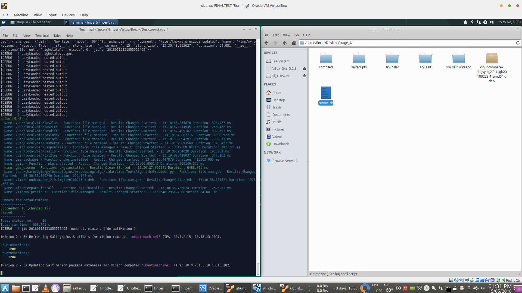Expand the terminal window menu arrow
The image size is (522, 293).
tap(4, 29)
